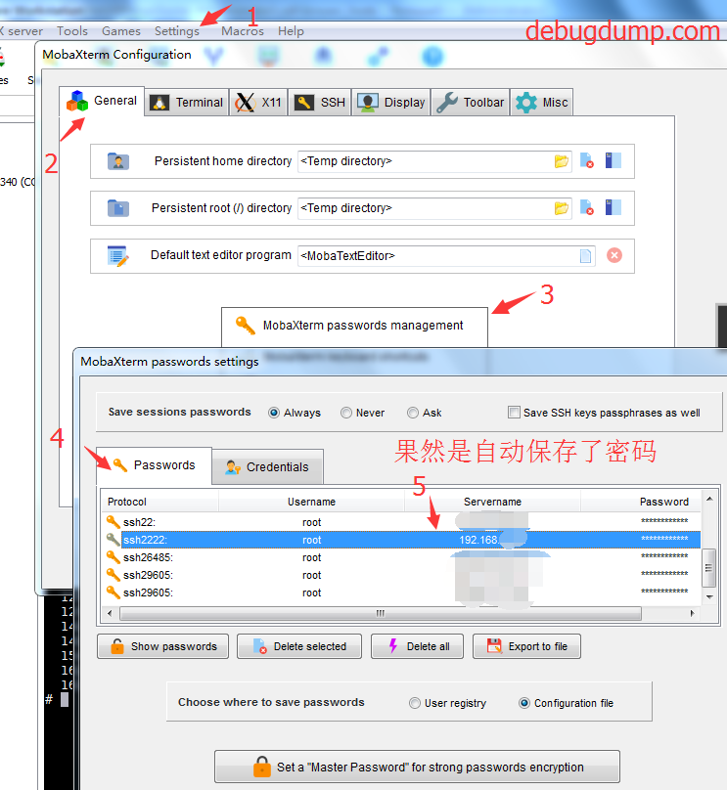Select the ssh26485: password row
Viewport: 727px width, 790px height.
pyautogui.click(x=401, y=557)
